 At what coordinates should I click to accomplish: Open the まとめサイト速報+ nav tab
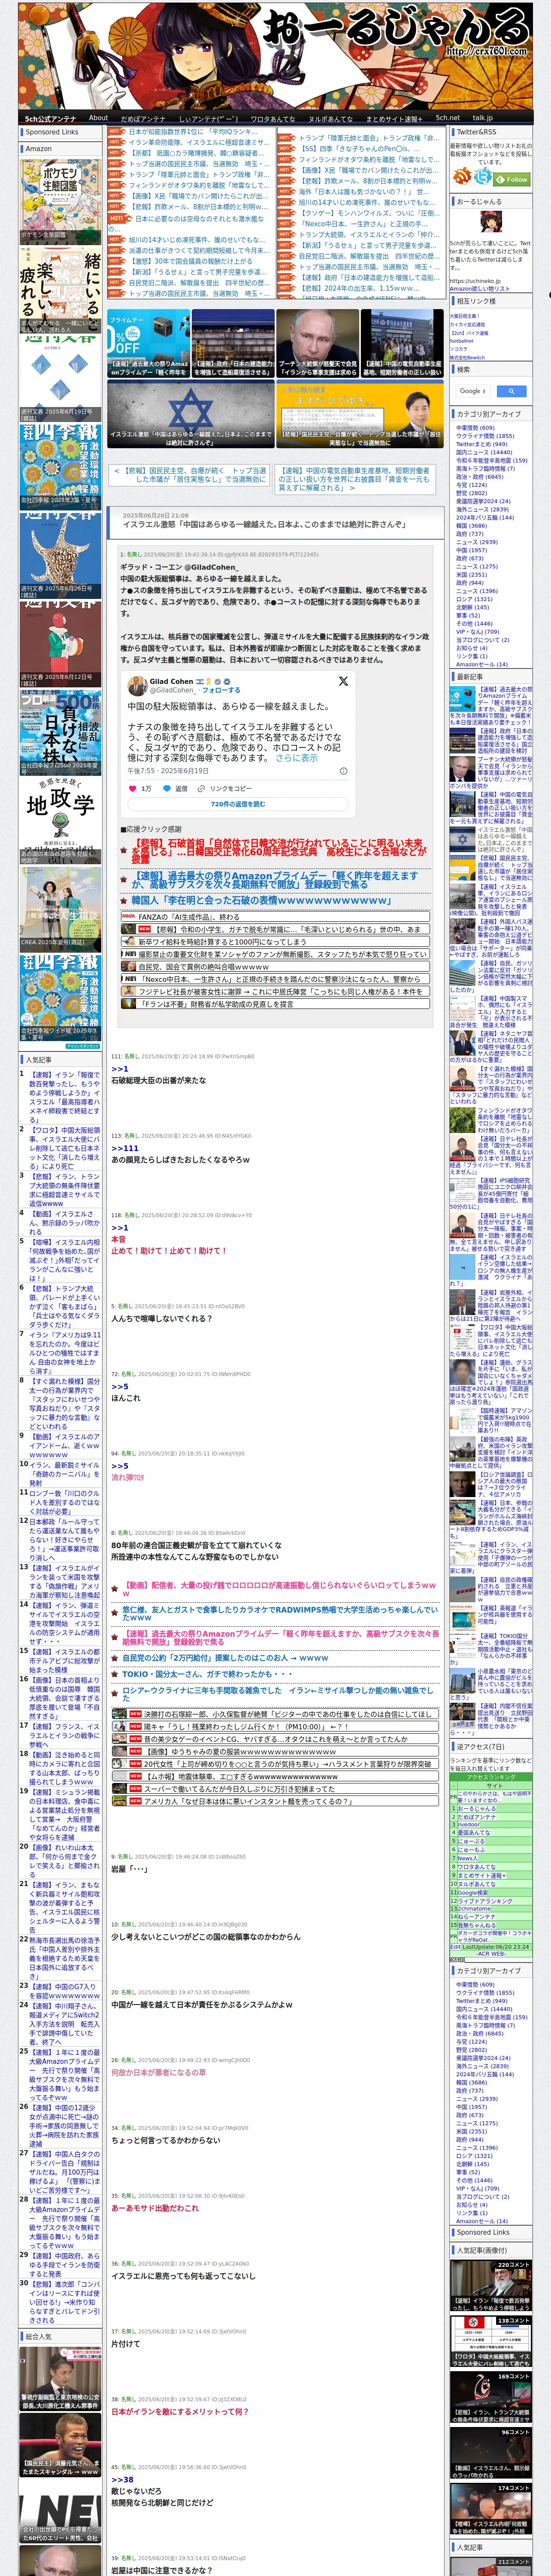coord(393,118)
